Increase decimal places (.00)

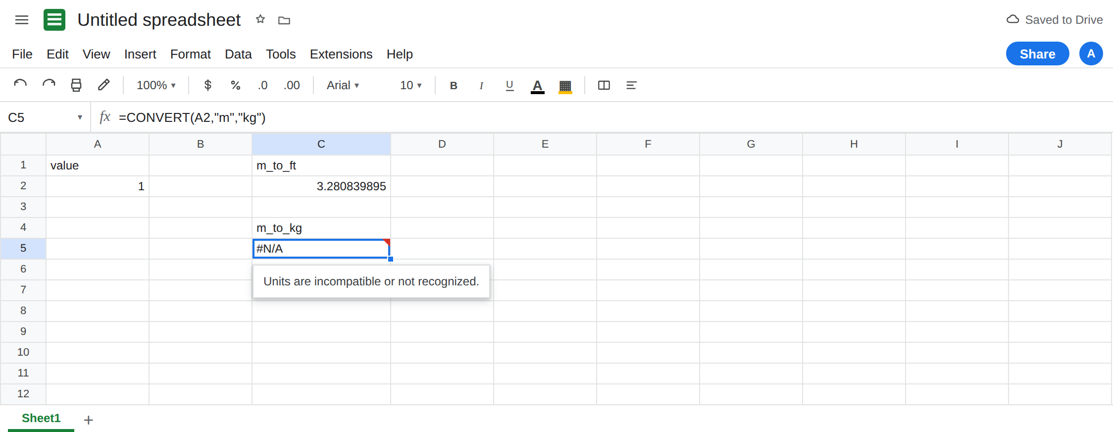pyautogui.click(x=292, y=85)
